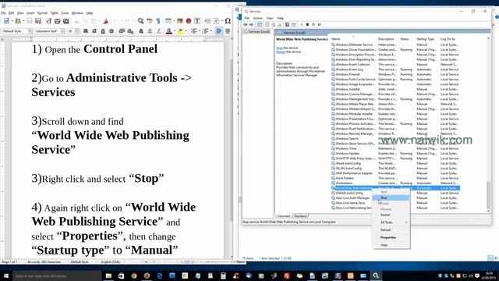Open FileZilla from the taskbar
This screenshot has width=499, height=281.
pyautogui.click(x=287, y=276)
